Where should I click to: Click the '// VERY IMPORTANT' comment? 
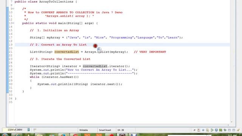click(150, 52)
